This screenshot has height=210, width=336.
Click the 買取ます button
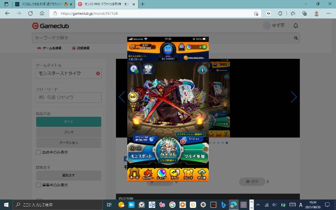click(68, 175)
